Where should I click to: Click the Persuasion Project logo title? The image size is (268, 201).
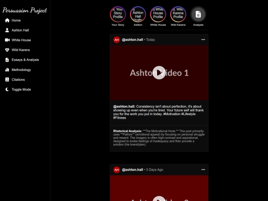25,10
